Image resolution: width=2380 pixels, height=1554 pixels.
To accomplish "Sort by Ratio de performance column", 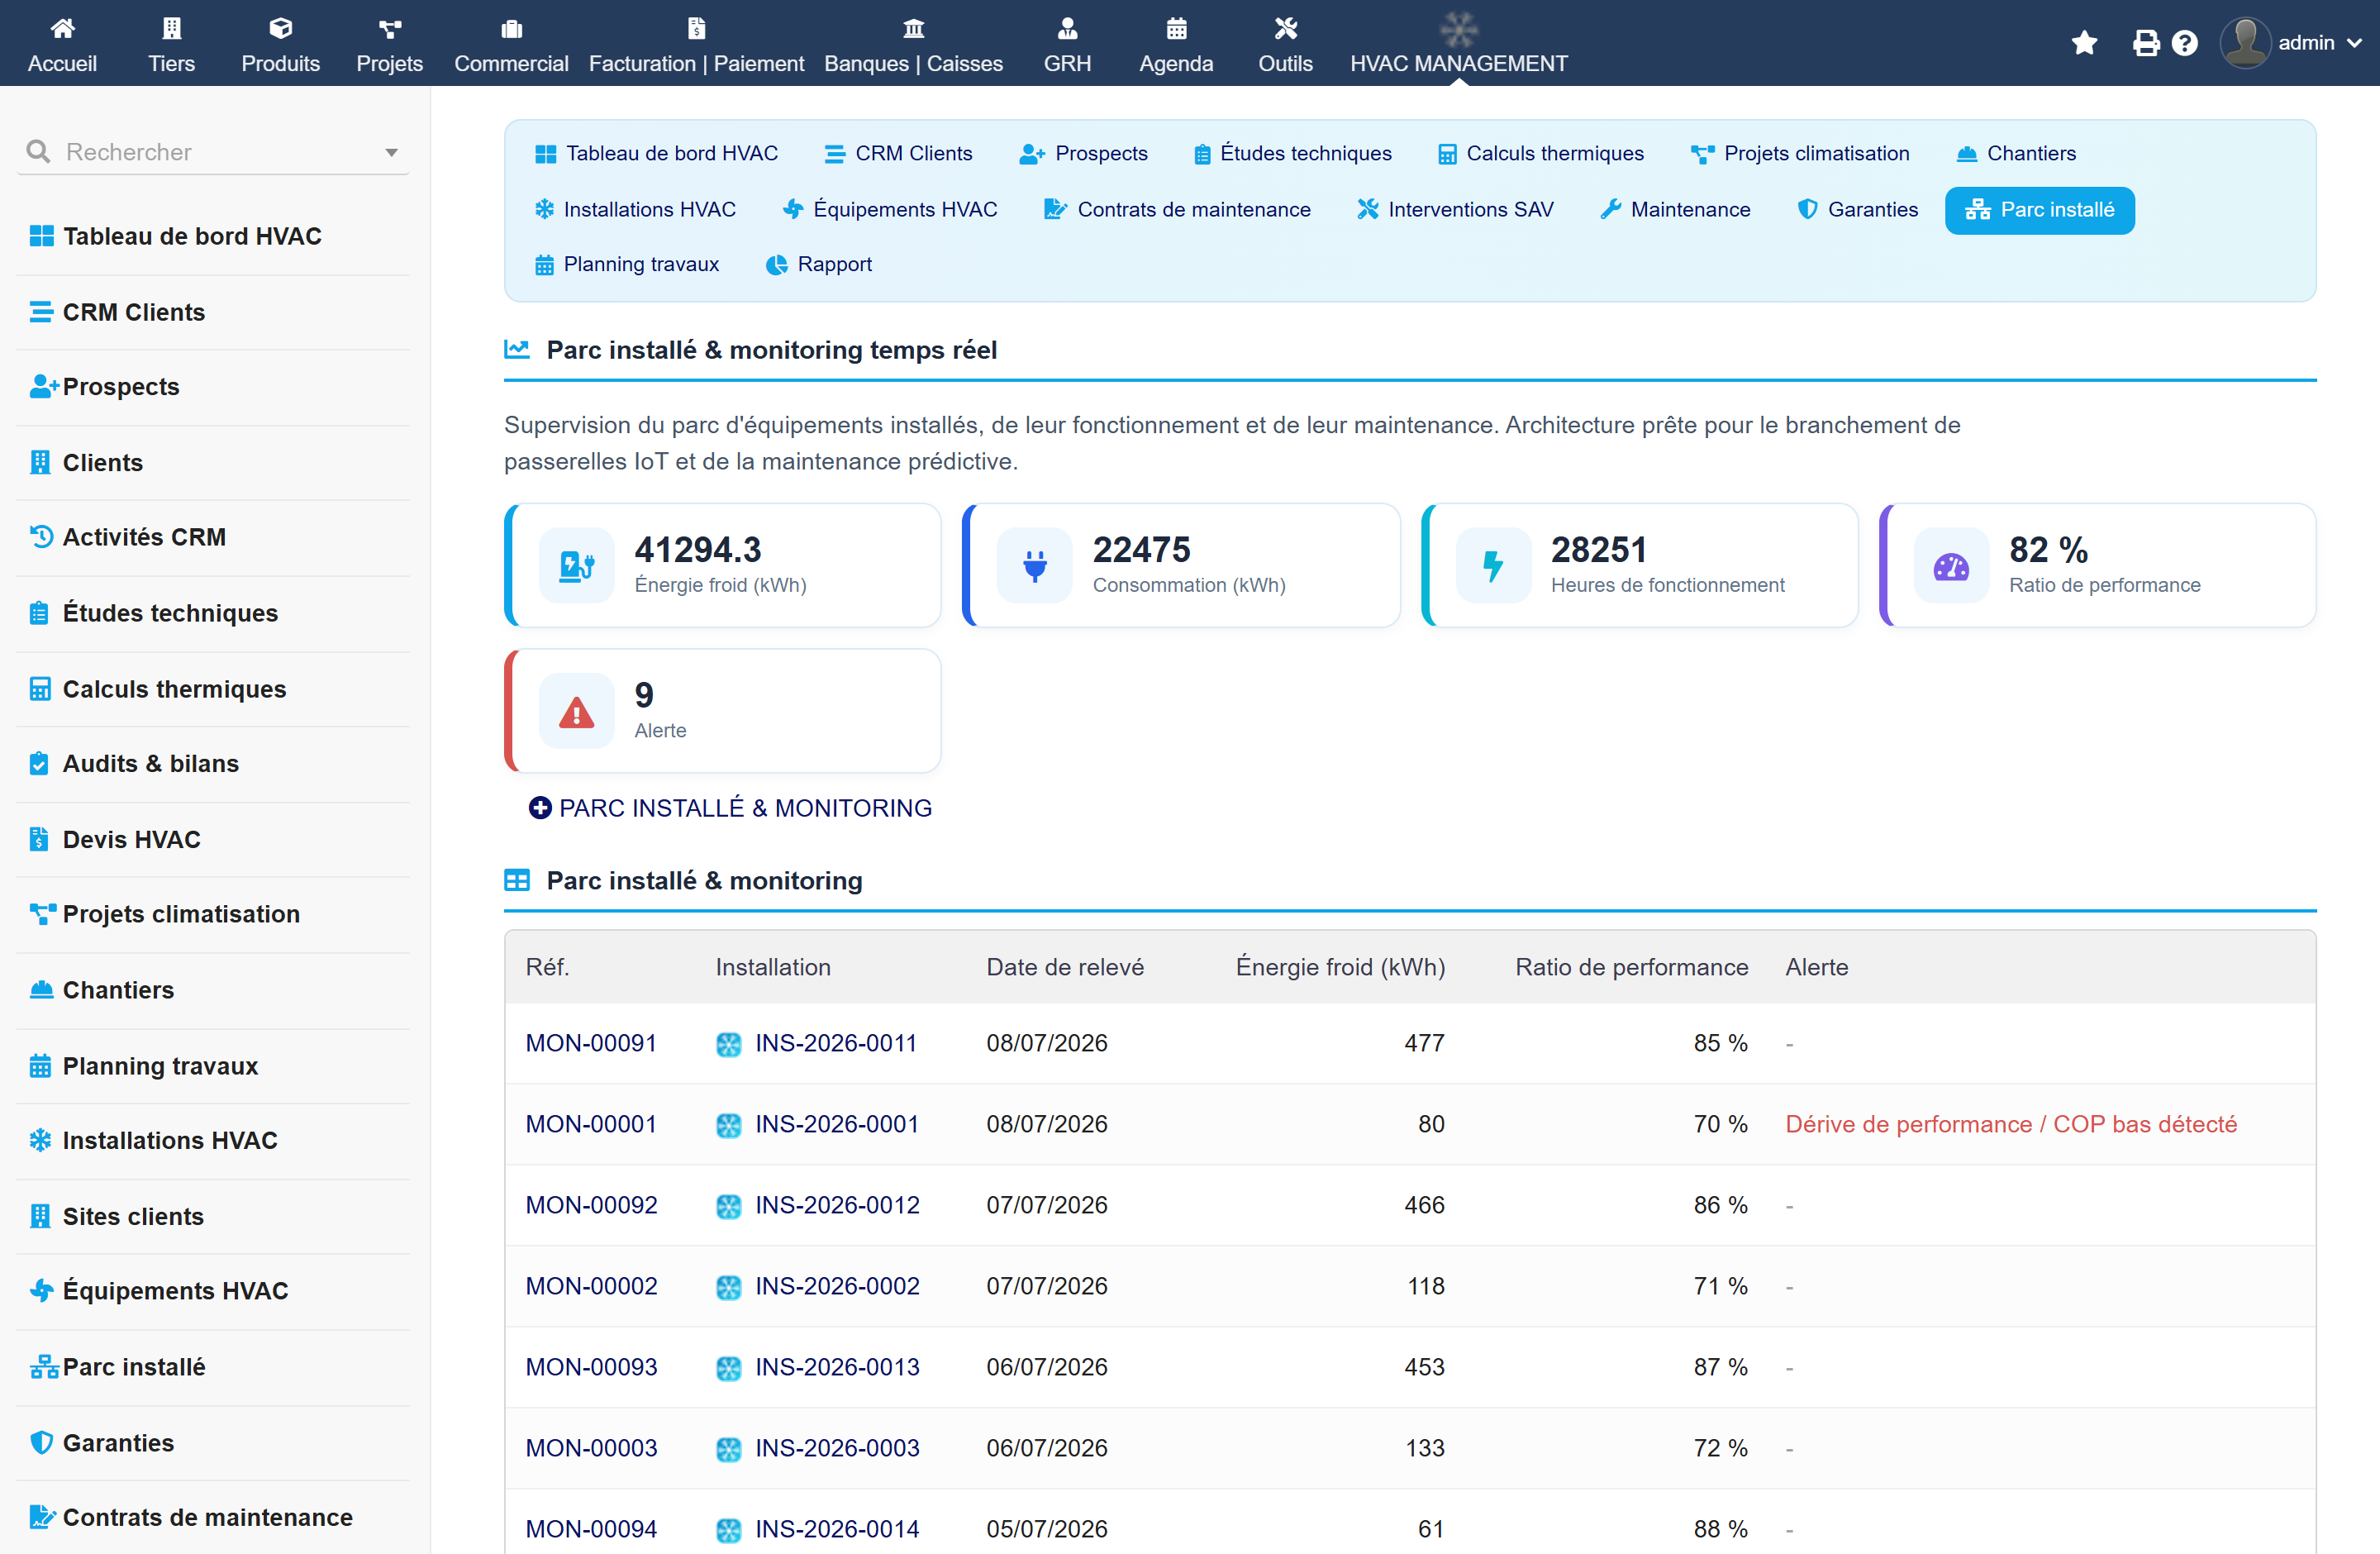I will click(x=1631, y=967).
